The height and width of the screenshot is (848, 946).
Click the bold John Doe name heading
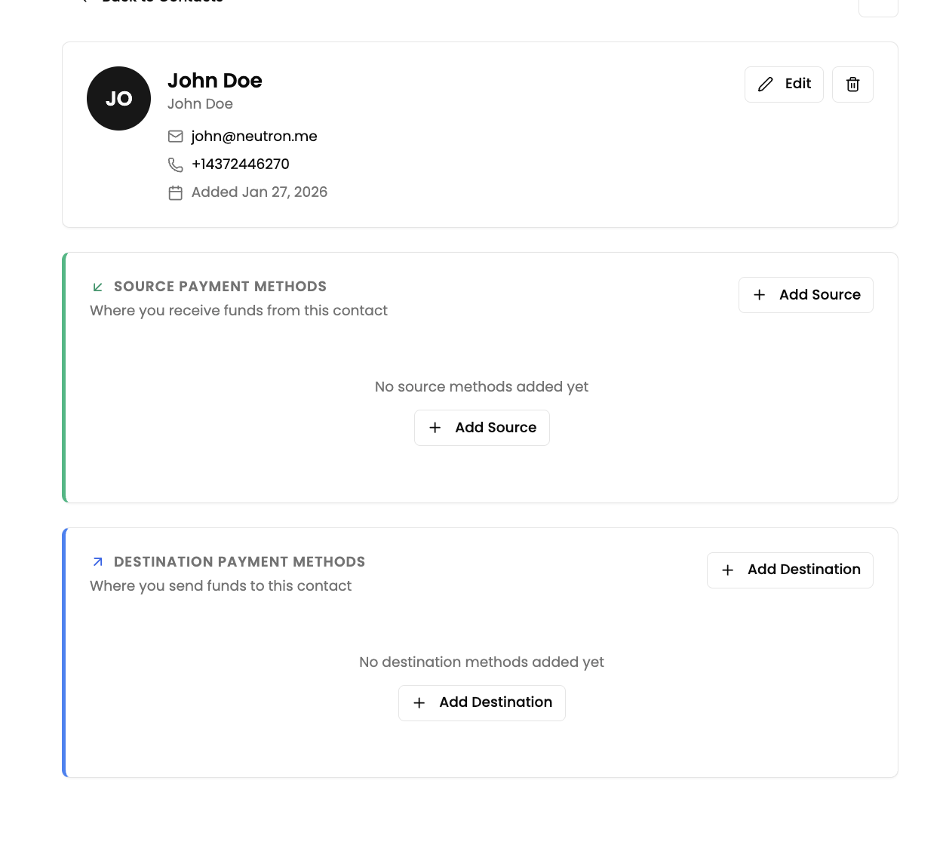point(215,81)
